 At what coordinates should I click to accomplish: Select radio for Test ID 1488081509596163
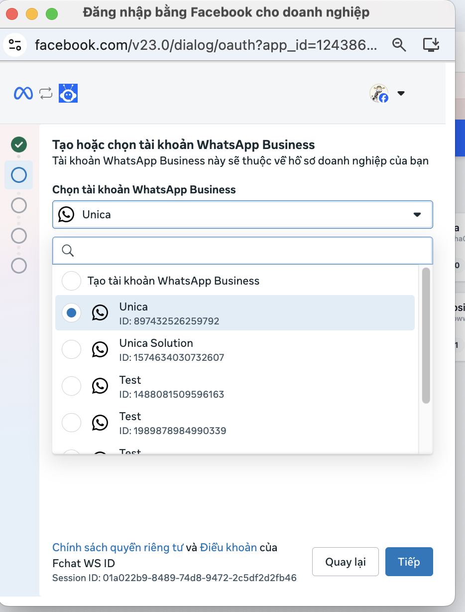tap(71, 386)
